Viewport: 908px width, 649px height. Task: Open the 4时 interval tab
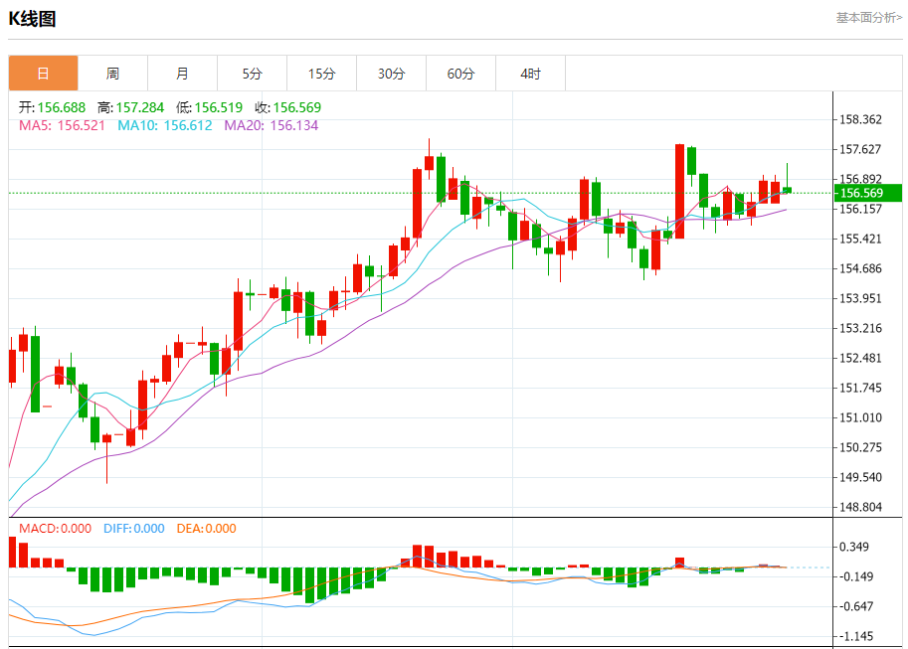(x=530, y=74)
